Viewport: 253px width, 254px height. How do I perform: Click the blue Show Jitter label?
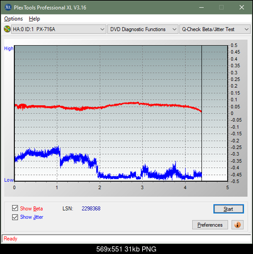click(x=31, y=217)
